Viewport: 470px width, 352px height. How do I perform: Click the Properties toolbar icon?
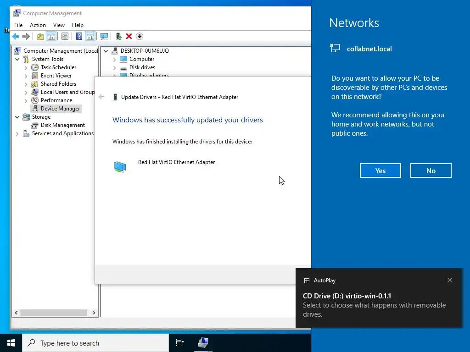(65, 37)
